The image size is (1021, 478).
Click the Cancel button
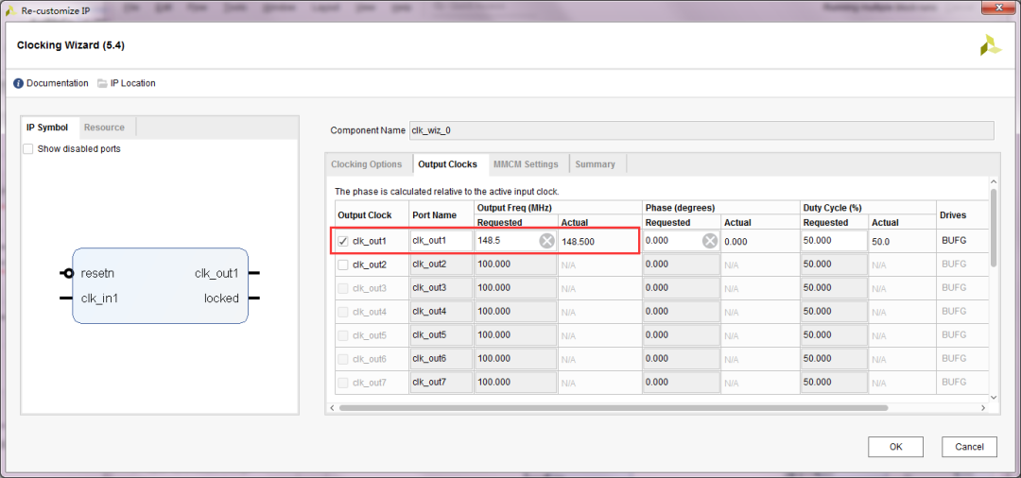click(969, 447)
